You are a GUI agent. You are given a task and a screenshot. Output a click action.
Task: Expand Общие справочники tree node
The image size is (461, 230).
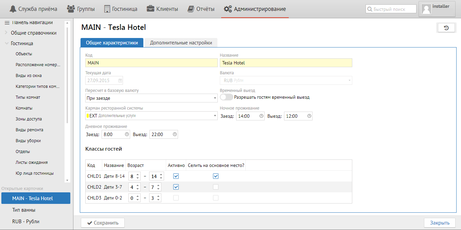click(x=6, y=33)
